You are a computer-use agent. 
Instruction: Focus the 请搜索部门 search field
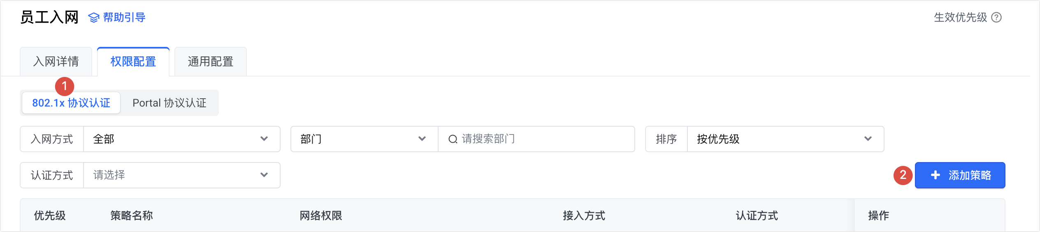(x=543, y=139)
